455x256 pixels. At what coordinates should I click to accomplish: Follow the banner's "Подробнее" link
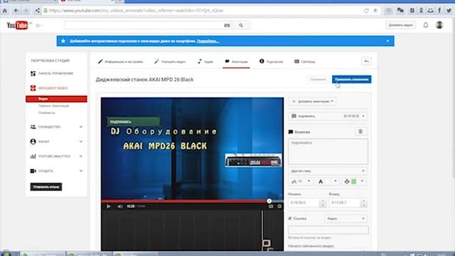coord(208,41)
